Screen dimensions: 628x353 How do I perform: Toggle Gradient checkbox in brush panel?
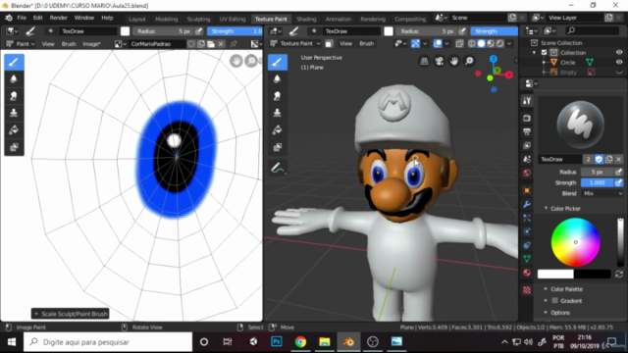coord(554,301)
